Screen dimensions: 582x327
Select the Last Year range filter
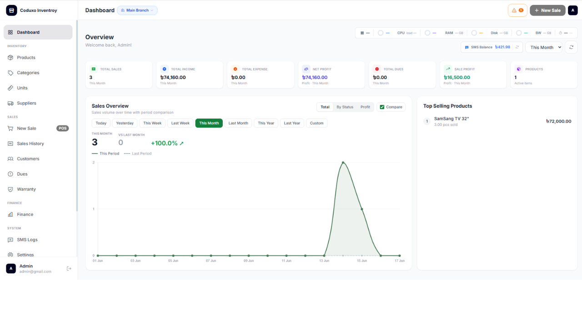(x=292, y=123)
